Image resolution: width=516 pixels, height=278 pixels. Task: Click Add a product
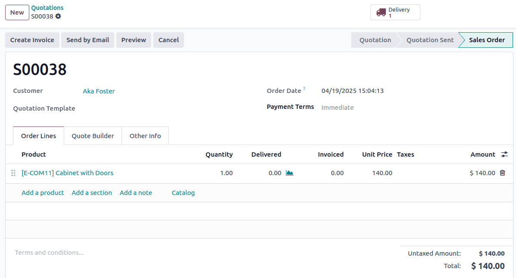(x=43, y=193)
